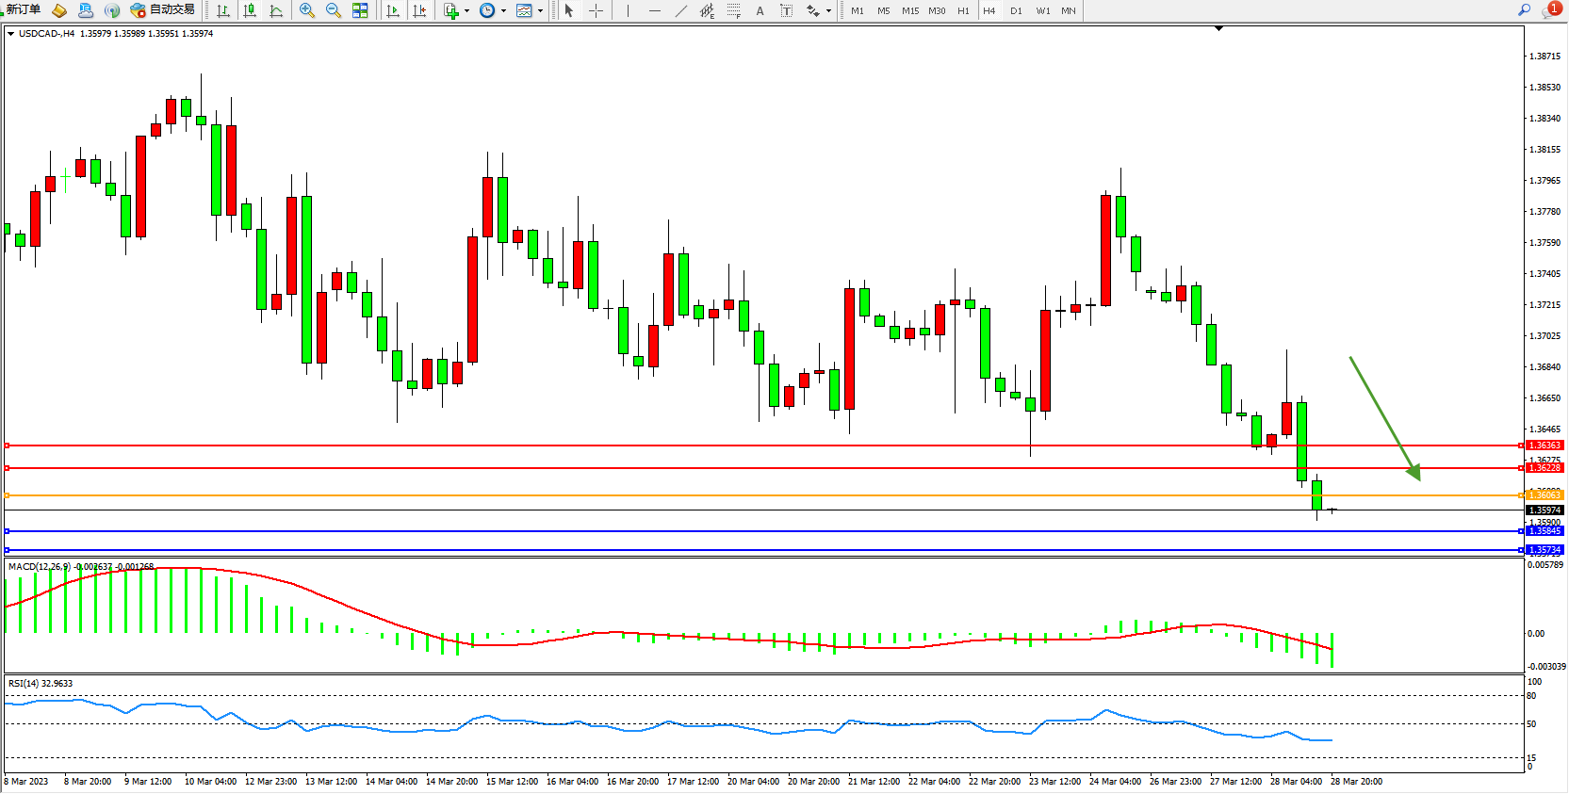Open the tile windows layout icon
Image resolution: width=1569 pixels, height=794 pixels.
coord(360,10)
